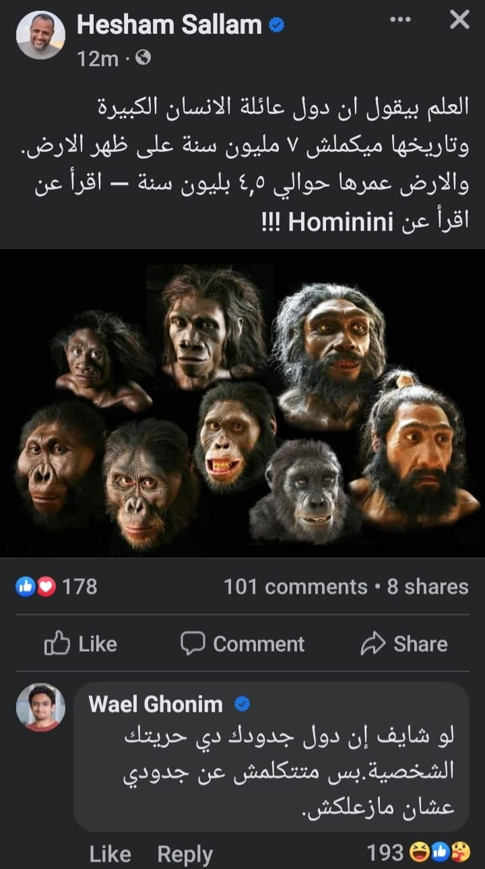Open Wael Ghonim's name link
This screenshot has width=485, height=869.
[x=156, y=704]
